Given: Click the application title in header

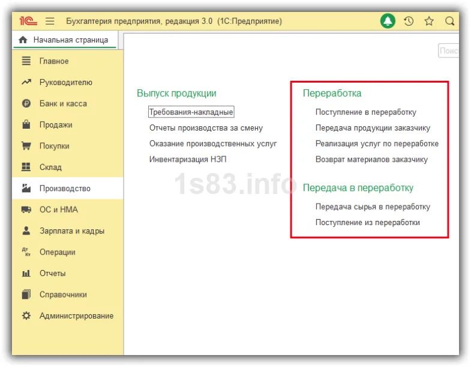Looking at the screenshot, I should [x=173, y=21].
